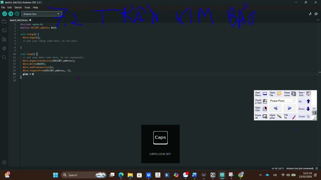Open the Sketch menu
The image size is (321, 180).
tap(18, 7)
